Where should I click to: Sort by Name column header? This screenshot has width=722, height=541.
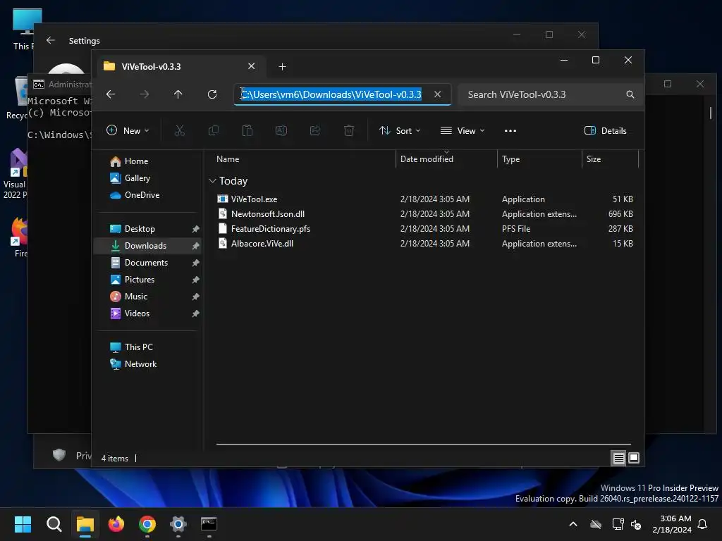coord(228,159)
